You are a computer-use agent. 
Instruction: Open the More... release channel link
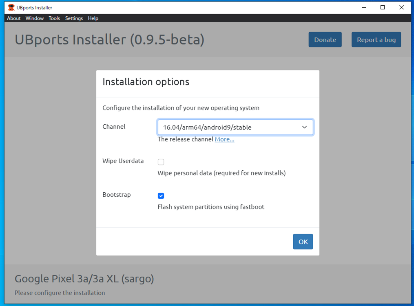coord(224,139)
